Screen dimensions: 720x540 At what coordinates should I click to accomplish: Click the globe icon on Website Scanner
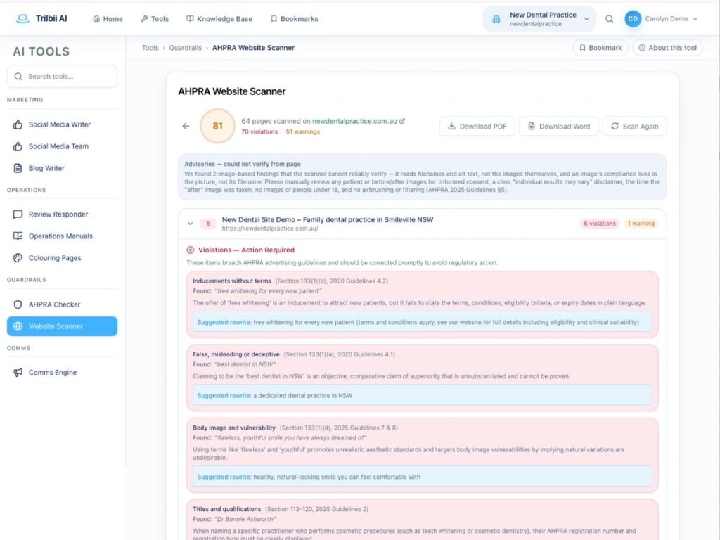tap(18, 326)
